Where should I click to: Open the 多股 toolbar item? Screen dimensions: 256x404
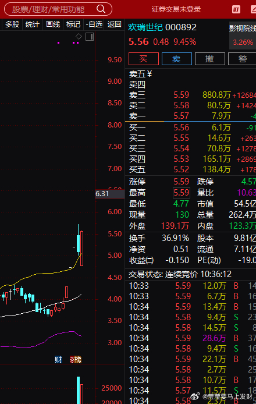(12, 24)
